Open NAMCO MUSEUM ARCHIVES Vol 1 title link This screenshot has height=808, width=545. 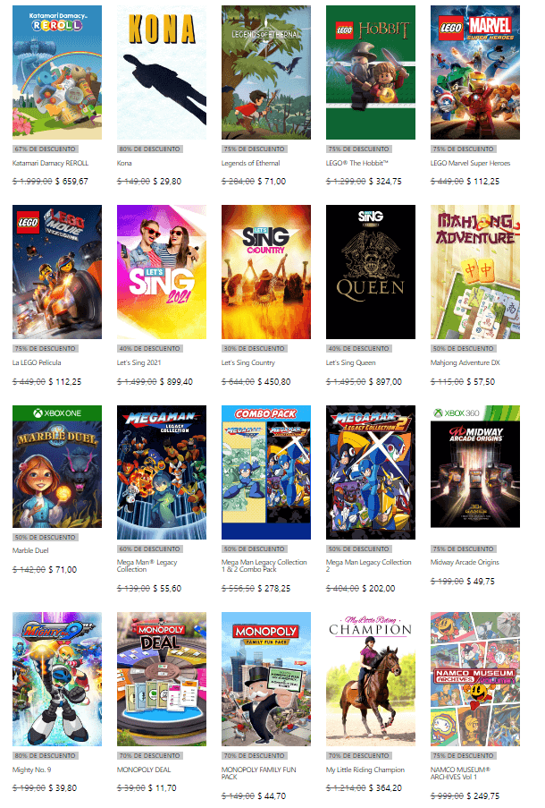[x=460, y=773]
